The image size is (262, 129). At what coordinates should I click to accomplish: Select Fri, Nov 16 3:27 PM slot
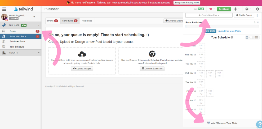coord(201,93)
